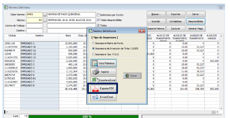The height and width of the screenshot is (118, 230).
Task: Click the Cédula column header
Action: (x=12, y=38)
